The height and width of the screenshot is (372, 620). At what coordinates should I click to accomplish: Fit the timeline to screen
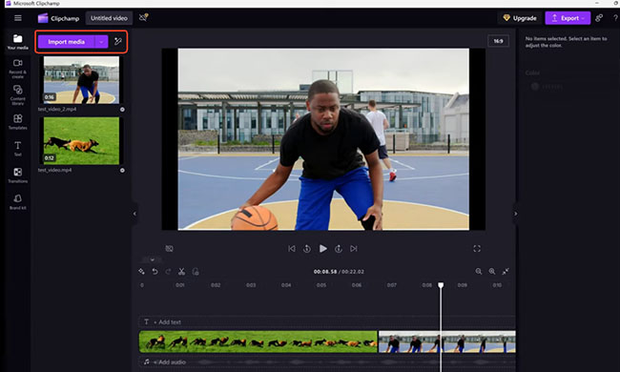506,271
